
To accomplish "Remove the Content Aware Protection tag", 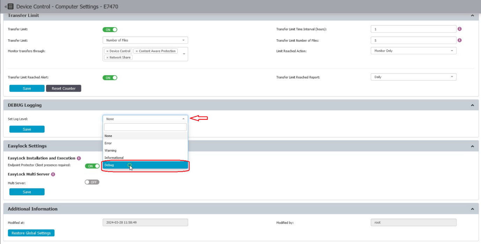I will click(x=137, y=51).
